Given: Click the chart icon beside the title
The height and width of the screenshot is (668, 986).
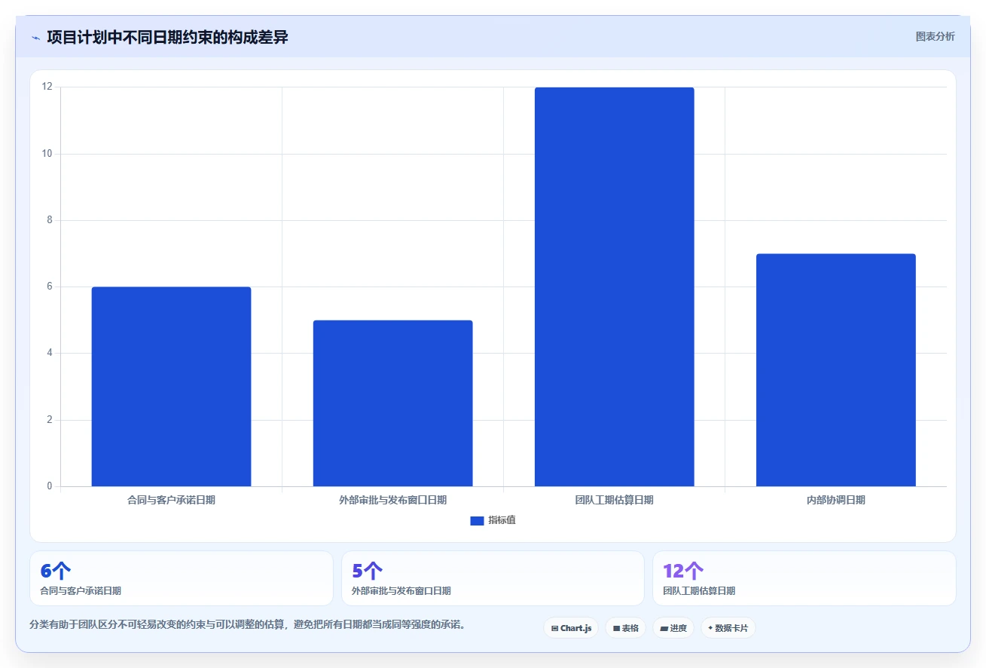Looking at the screenshot, I should click(x=35, y=38).
